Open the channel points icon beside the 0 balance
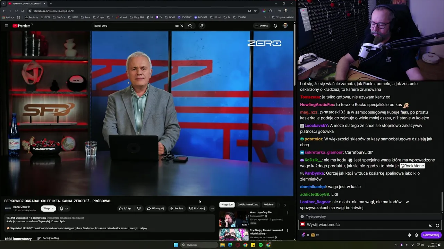 (x=304, y=235)
